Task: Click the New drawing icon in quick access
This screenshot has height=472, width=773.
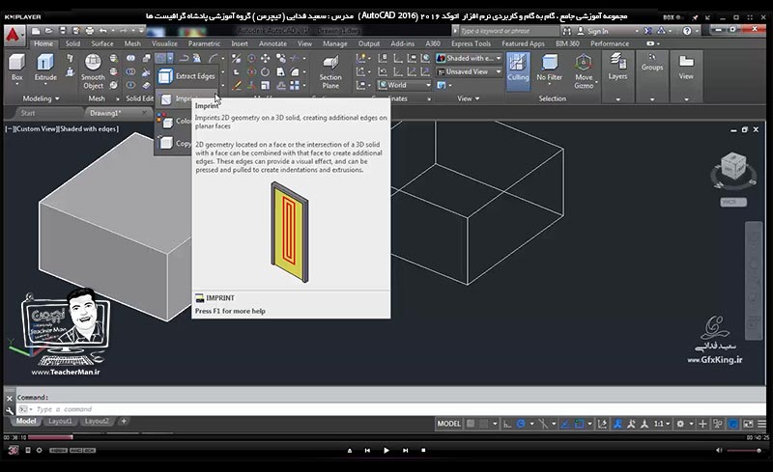Action: [x=36, y=31]
